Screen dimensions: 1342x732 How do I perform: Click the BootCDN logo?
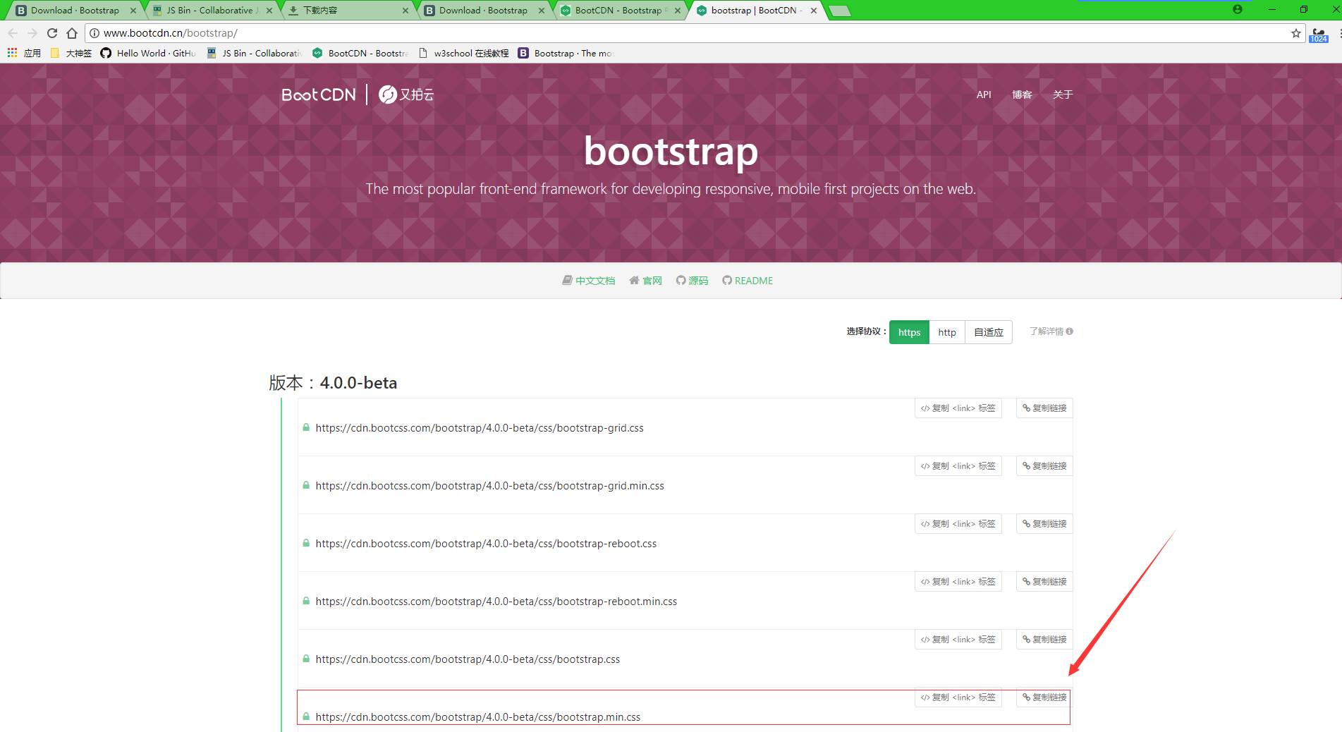coord(319,94)
